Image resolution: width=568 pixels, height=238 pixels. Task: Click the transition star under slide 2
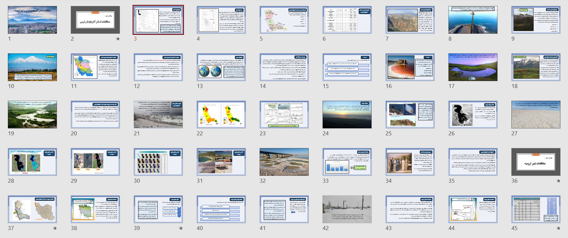coord(118,39)
